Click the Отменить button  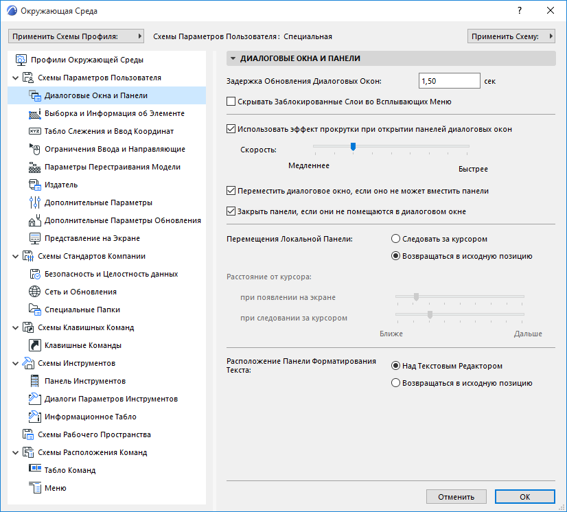tap(456, 497)
